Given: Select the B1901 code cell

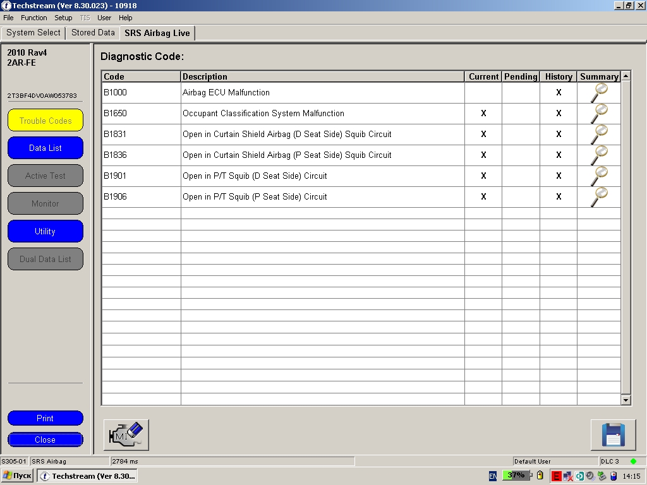Looking at the screenshot, I should click(141, 176).
